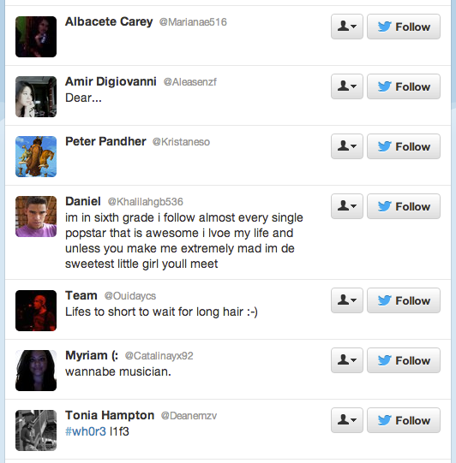This screenshot has height=463, width=456.
Task: Open the red-lit Team avatar
Action: point(36,311)
